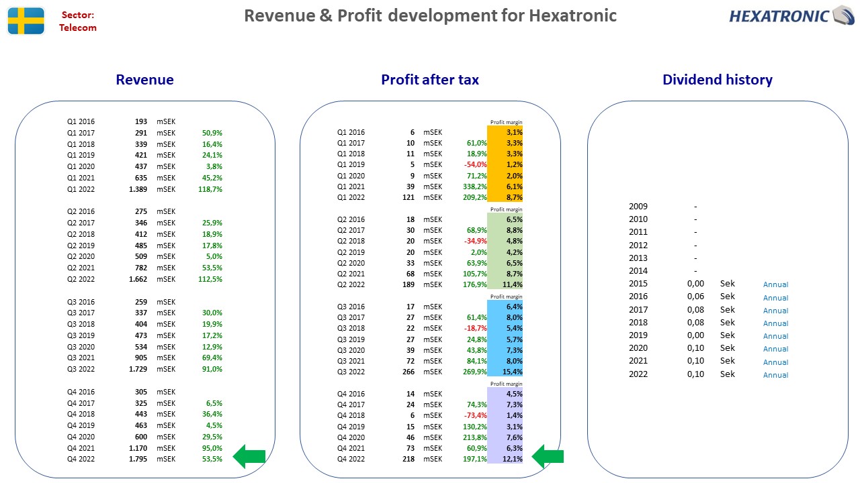Select the 91,0% growth figure
The height and width of the screenshot is (483, 860).
coord(212,369)
